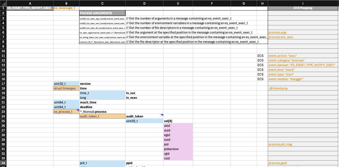
Task: Select column E header
Action: pyautogui.click(x=178, y=3)
